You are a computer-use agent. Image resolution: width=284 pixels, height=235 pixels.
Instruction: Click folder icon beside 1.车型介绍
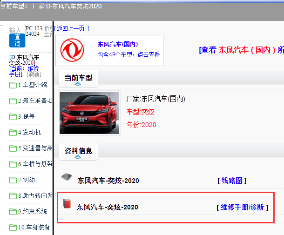tap(13, 85)
